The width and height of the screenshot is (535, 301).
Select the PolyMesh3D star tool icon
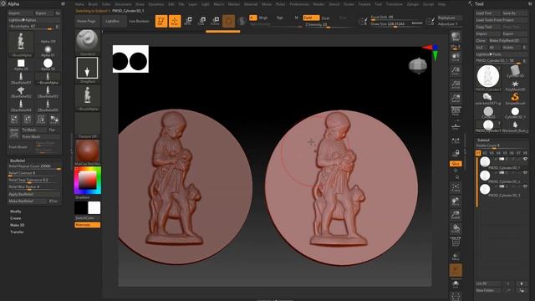pos(515,85)
